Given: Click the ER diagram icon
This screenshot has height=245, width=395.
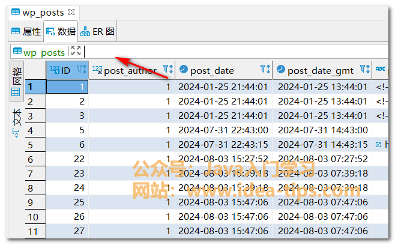Looking at the screenshot, I should pyautogui.click(x=85, y=31).
